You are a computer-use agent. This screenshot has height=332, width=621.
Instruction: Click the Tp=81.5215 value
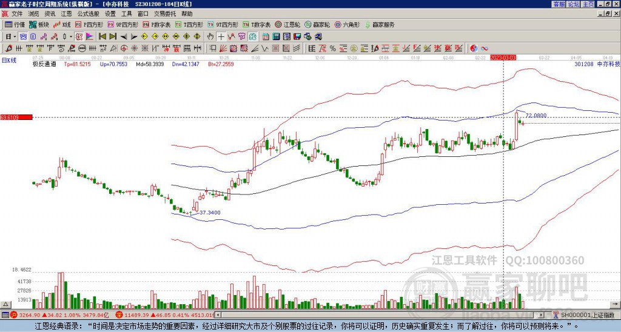pyautogui.click(x=77, y=64)
